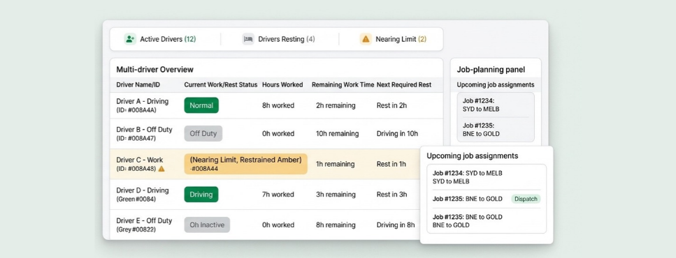The height and width of the screenshot is (258, 676).
Task: Click the Nearing Limit warning triangle icon
Action: 366,39
